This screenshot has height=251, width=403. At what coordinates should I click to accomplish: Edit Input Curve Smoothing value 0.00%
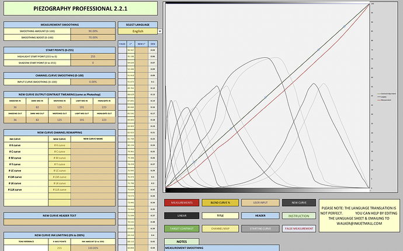coord(93,82)
